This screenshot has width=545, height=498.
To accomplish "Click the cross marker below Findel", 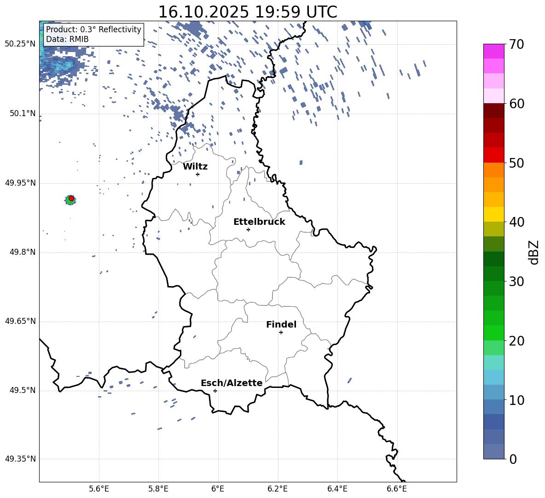I will (x=281, y=333).
